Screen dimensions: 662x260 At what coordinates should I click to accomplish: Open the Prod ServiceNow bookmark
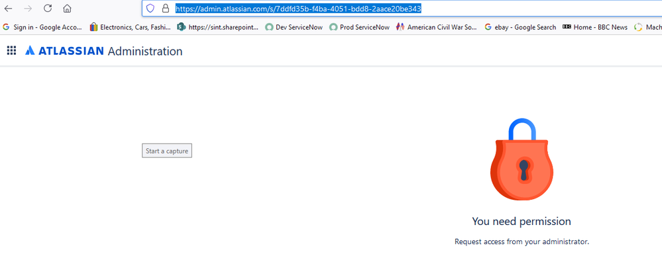(359, 27)
